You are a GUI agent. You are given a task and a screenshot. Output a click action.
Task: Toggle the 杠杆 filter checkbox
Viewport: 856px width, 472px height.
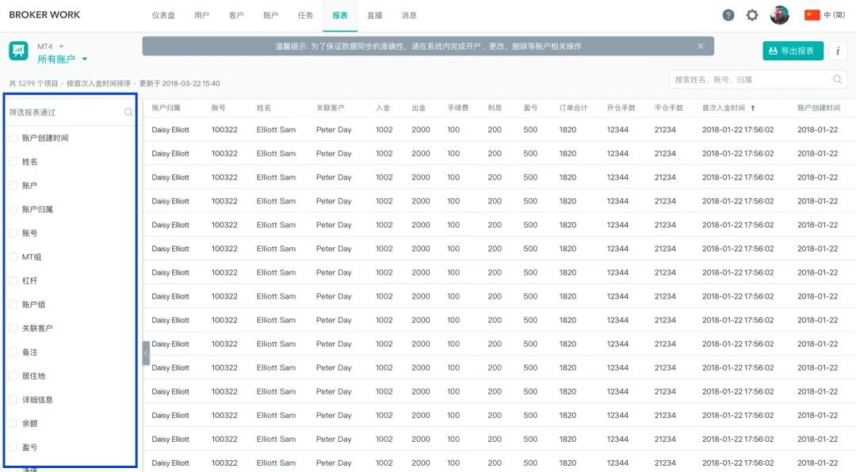[x=13, y=280]
